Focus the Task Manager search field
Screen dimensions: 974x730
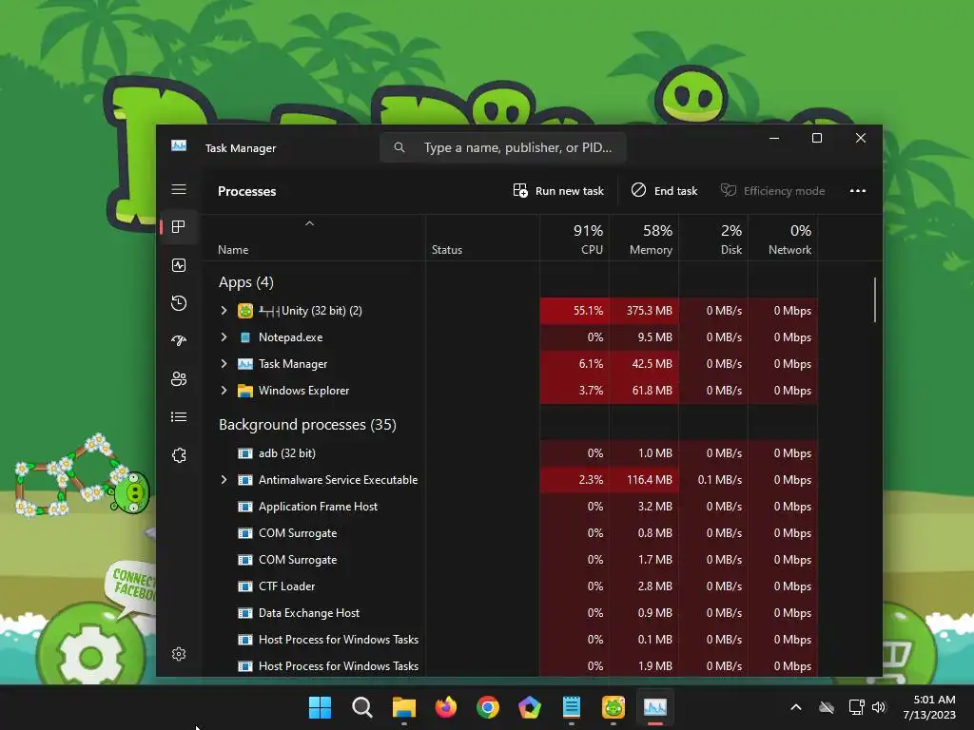pos(503,147)
